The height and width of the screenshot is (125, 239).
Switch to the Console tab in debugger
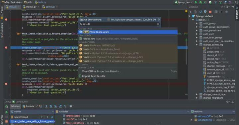point(29,106)
